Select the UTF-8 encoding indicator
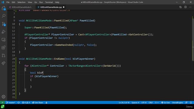The image size is (194, 109). pyautogui.click(x=144, y=103)
